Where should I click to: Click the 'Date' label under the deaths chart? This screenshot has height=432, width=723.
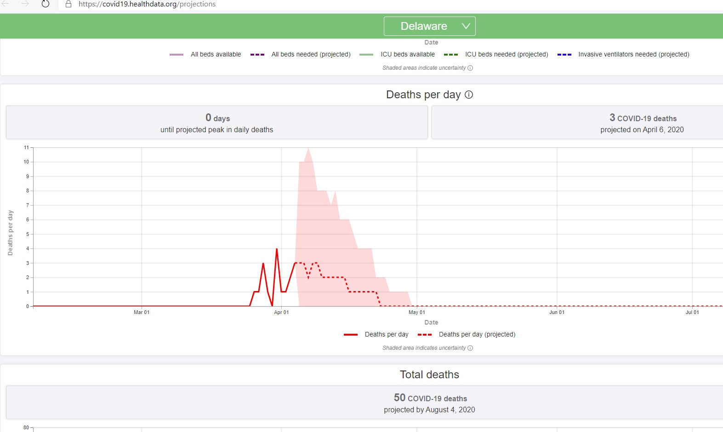pos(431,323)
